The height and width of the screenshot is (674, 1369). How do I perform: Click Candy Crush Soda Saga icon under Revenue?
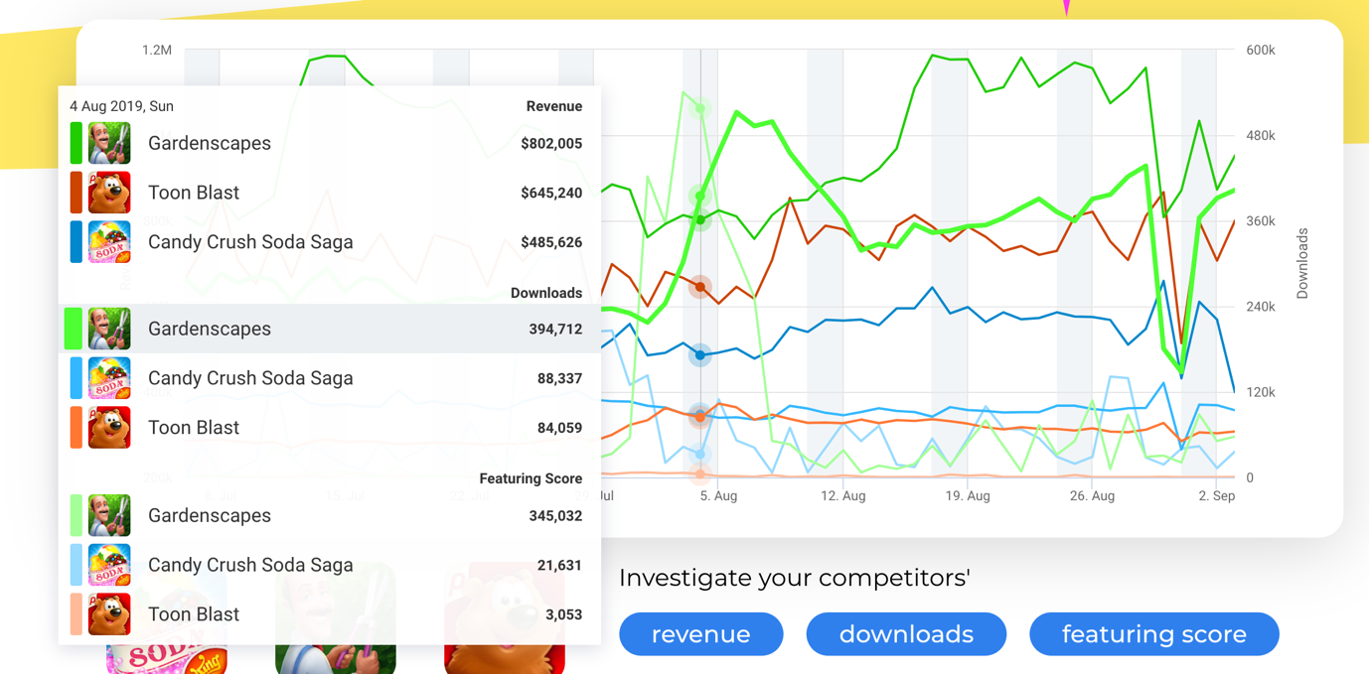[109, 242]
